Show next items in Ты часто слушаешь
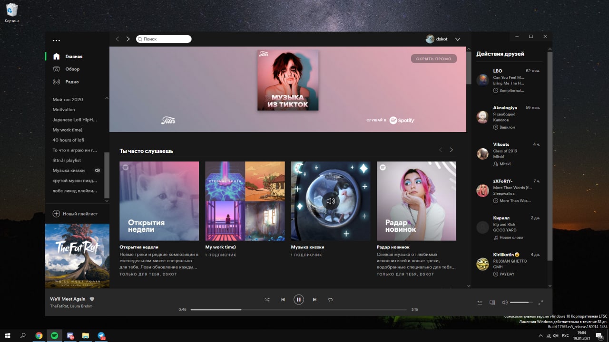Viewport: 609px width, 342px height. 451,150
